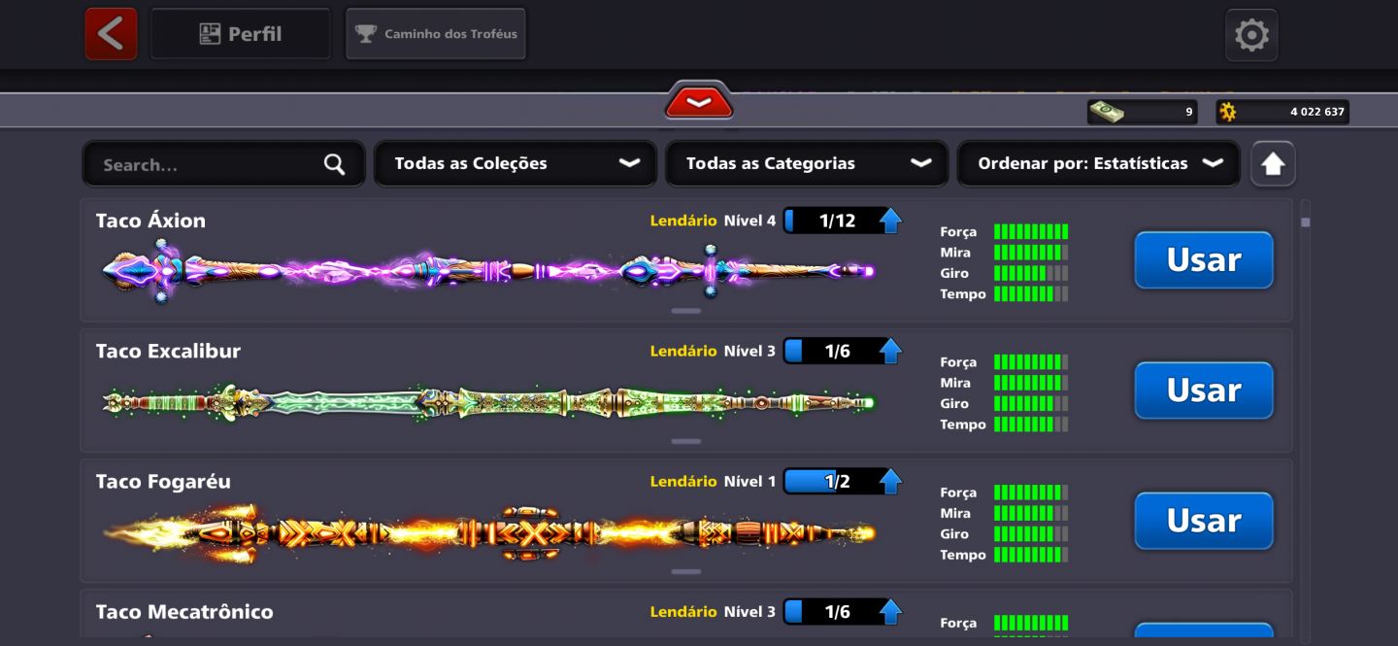Expand the Todas as Coleções dropdown

pos(515,163)
